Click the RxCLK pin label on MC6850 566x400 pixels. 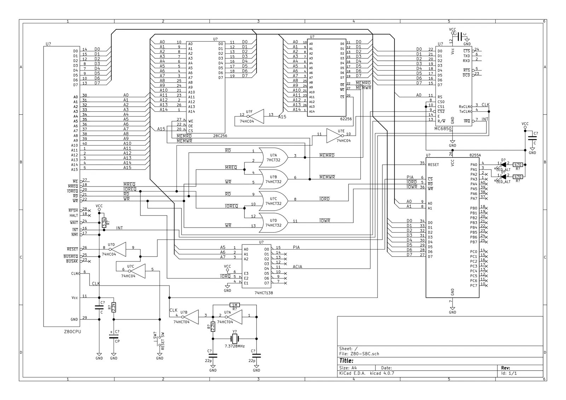point(464,106)
